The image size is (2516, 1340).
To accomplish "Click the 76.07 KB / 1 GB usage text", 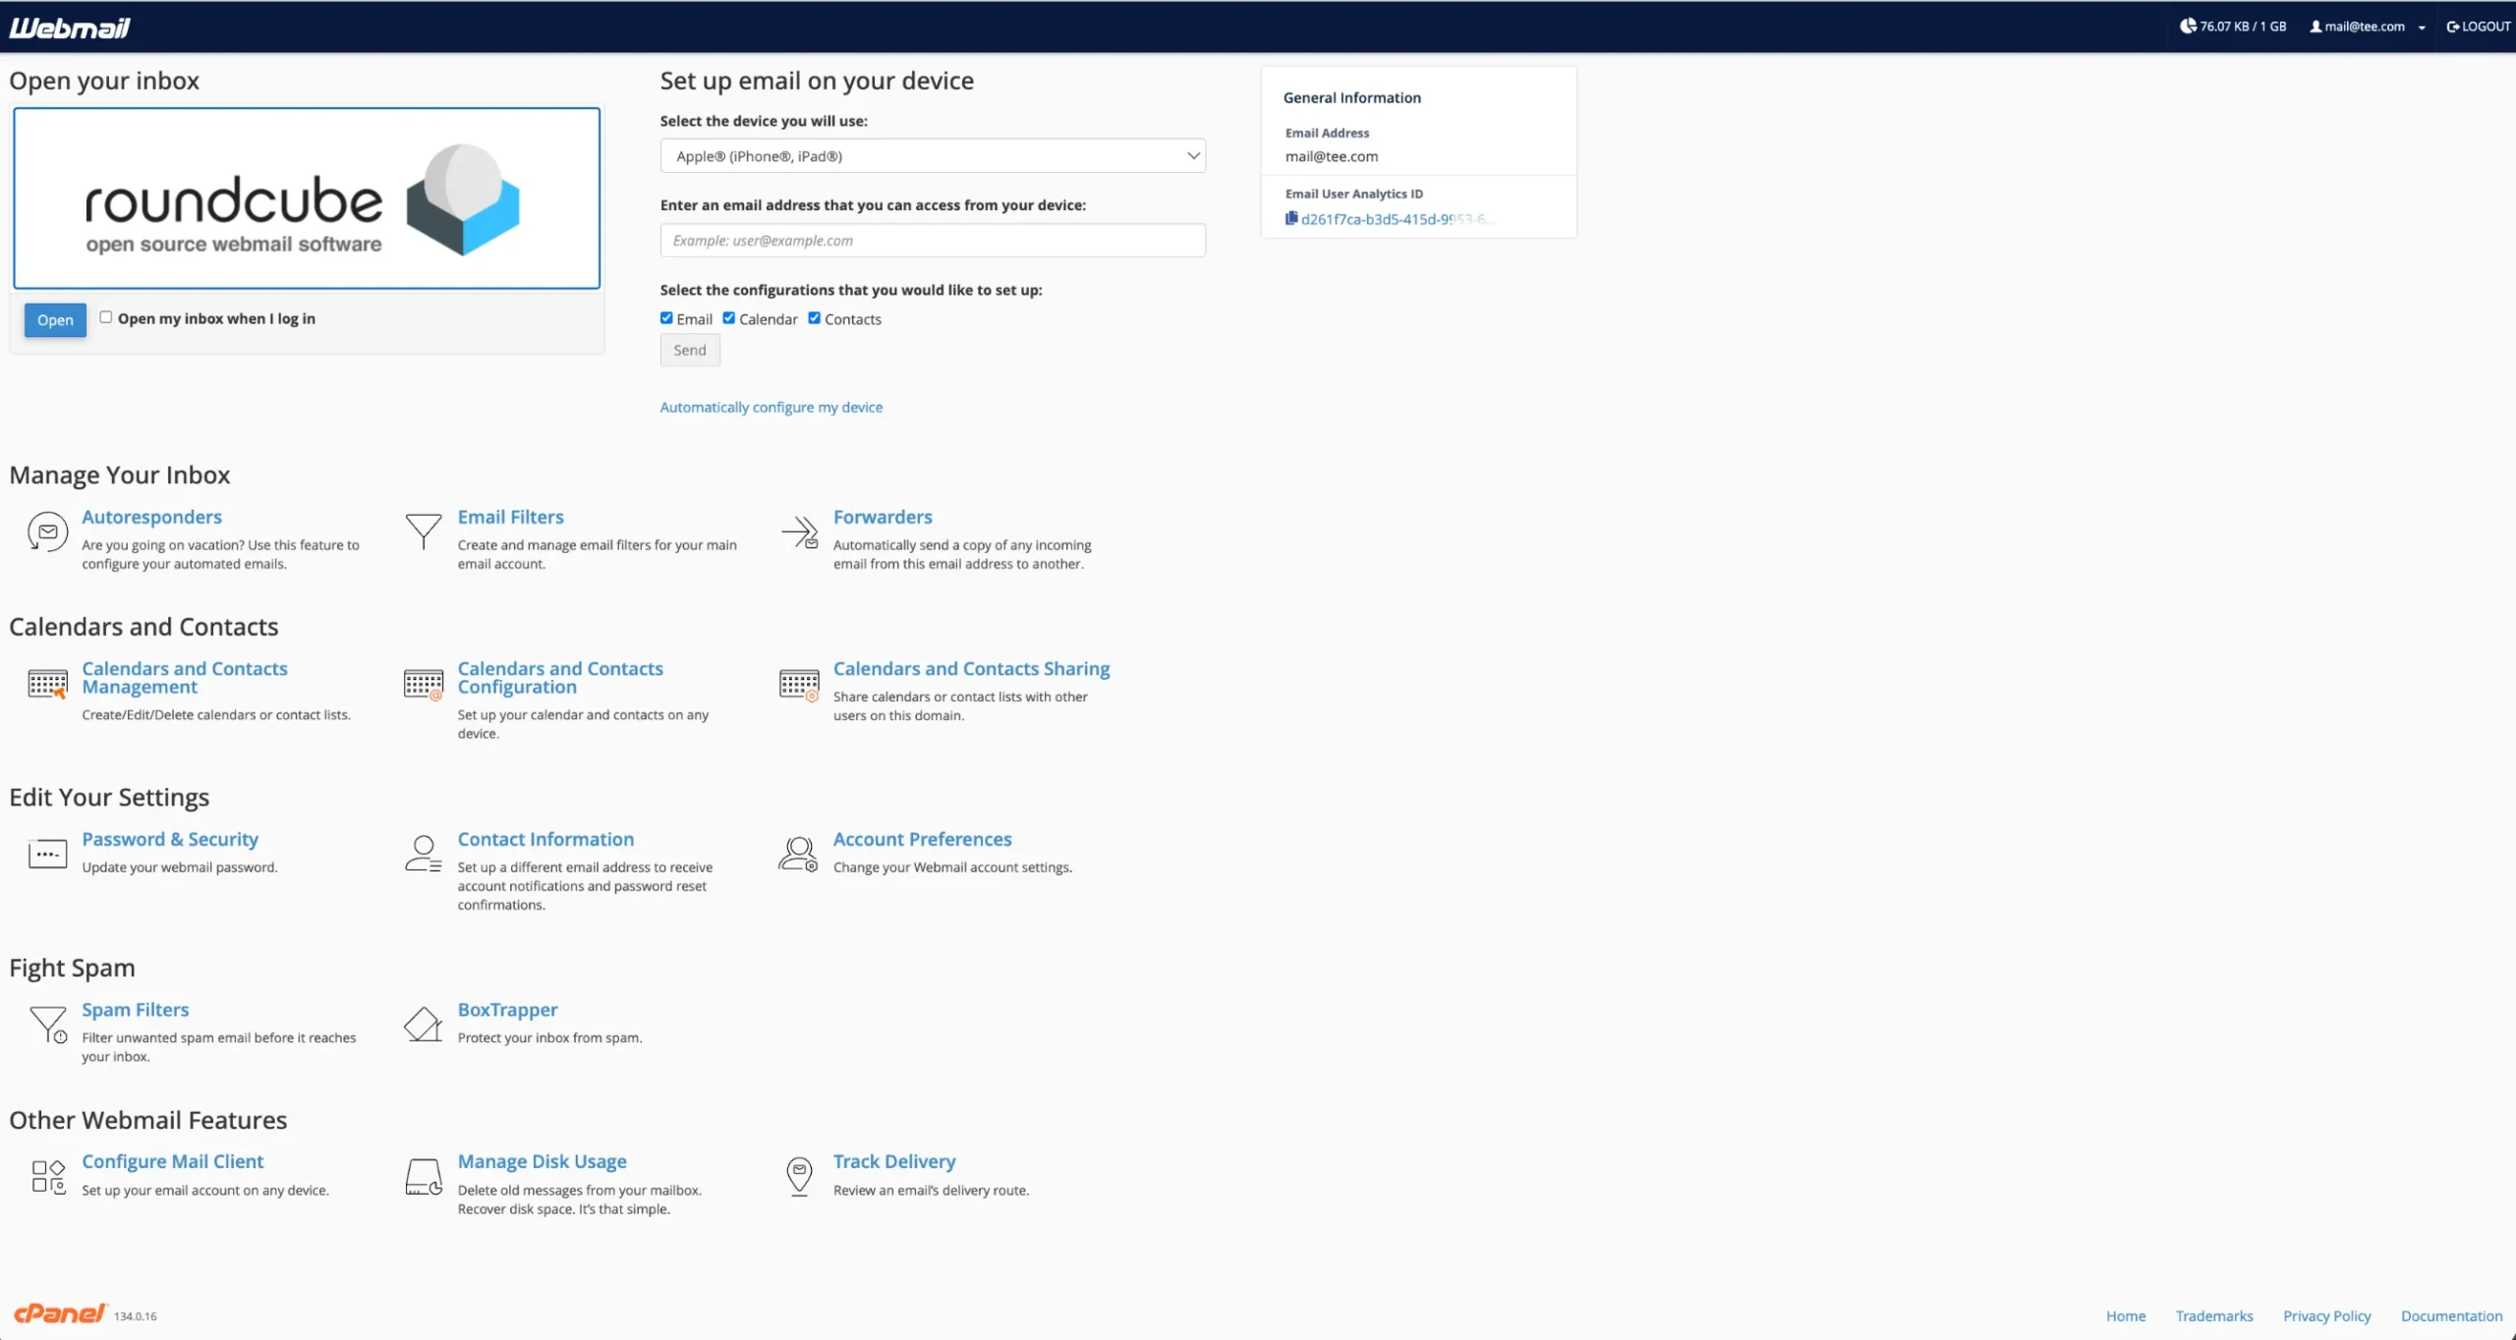I will pyautogui.click(x=2243, y=27).
